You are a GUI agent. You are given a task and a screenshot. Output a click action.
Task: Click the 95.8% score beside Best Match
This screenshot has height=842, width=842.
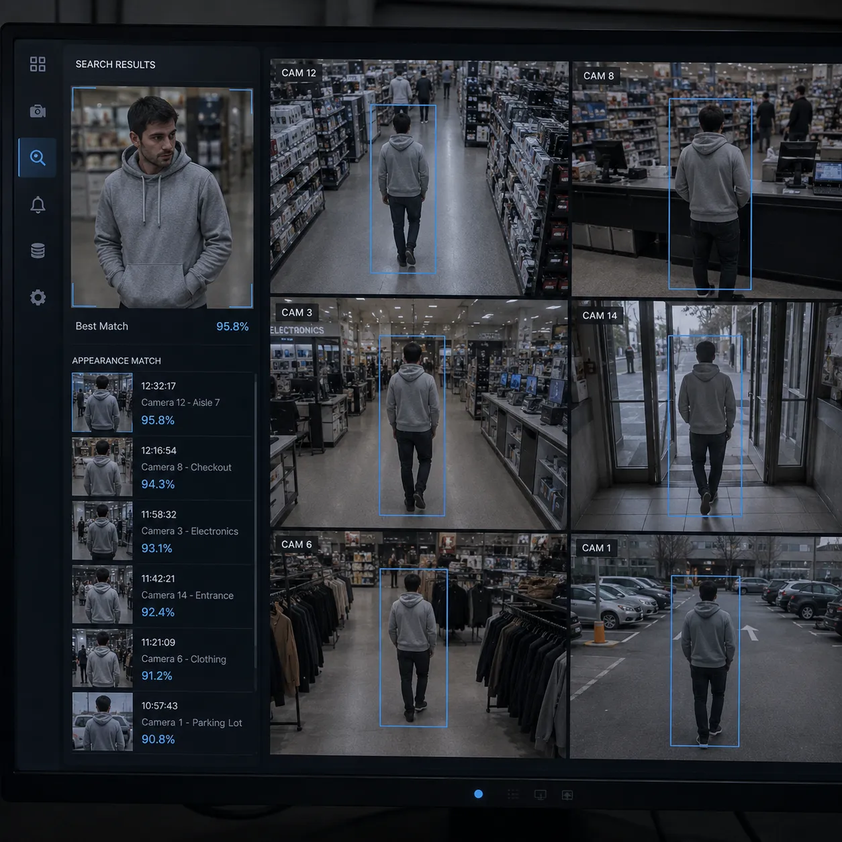[232, 326]
